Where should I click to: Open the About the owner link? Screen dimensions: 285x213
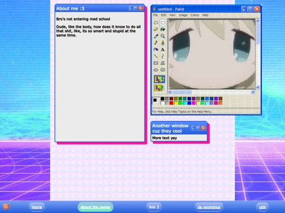(x=96, y=207)
